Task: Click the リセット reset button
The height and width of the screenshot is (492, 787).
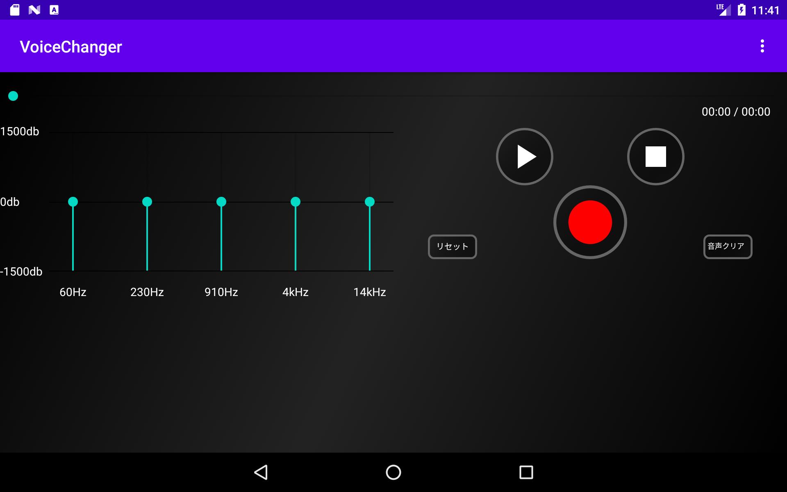Action: [x=452, y=246]
